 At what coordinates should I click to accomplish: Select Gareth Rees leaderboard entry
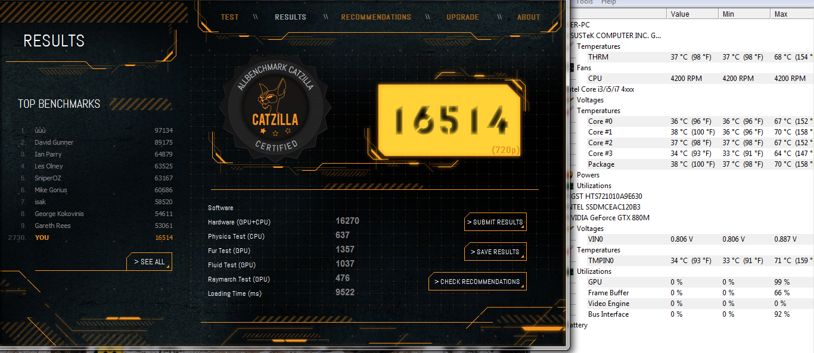coord(96,226)
